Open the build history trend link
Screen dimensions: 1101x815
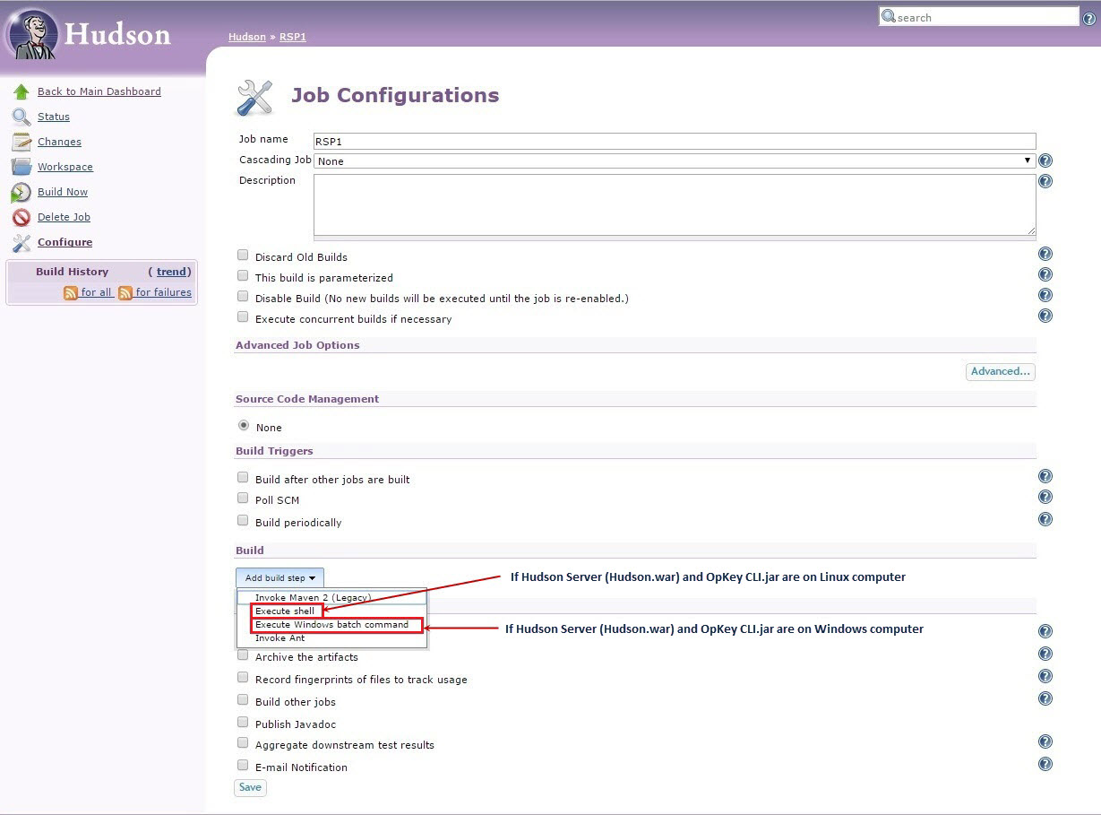(172, 272)
